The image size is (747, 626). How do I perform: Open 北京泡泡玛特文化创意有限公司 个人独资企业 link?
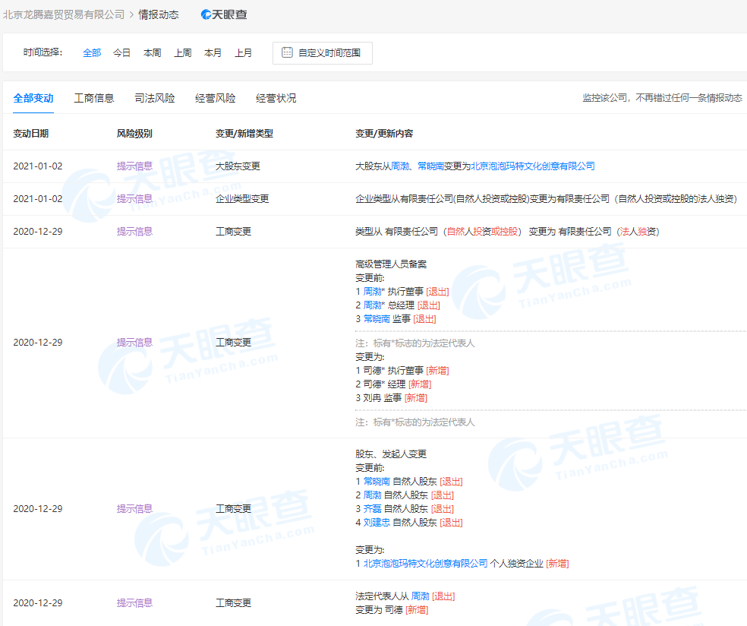[425, 564]
